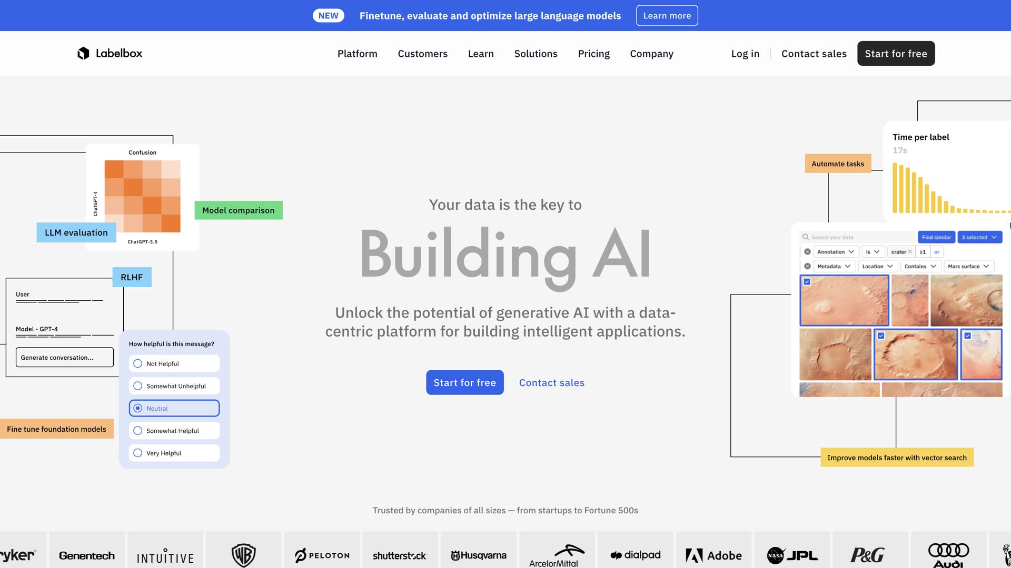The width and height of the screenshot is (1011, 568).
Task: Open the Platform menu
Action: [x=357, y=54]
